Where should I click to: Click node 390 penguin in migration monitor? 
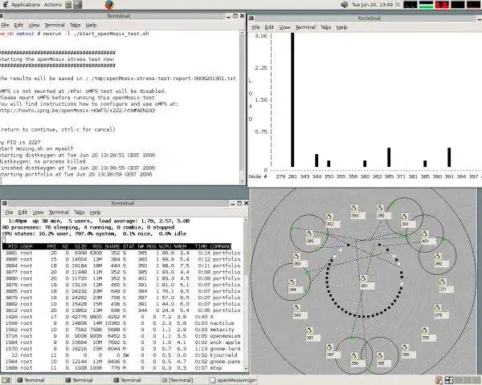click(x=380, y=209)
